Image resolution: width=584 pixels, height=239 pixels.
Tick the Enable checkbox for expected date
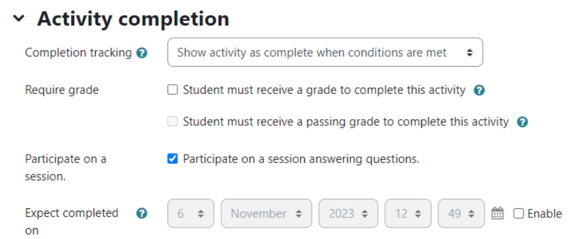(x=518, y=213)
